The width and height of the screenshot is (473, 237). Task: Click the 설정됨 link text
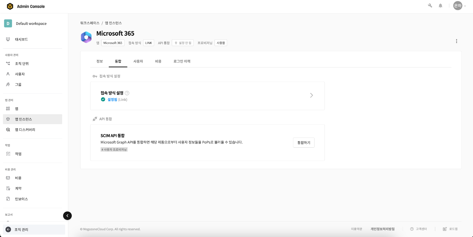pyautogui.click(x=112, y=100)
